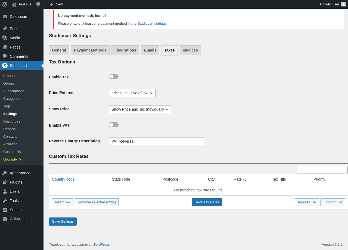Click the Save Tax Rates button
This screenshot has height=250, width=348.
pyautogui.click(x=207, y=202)
